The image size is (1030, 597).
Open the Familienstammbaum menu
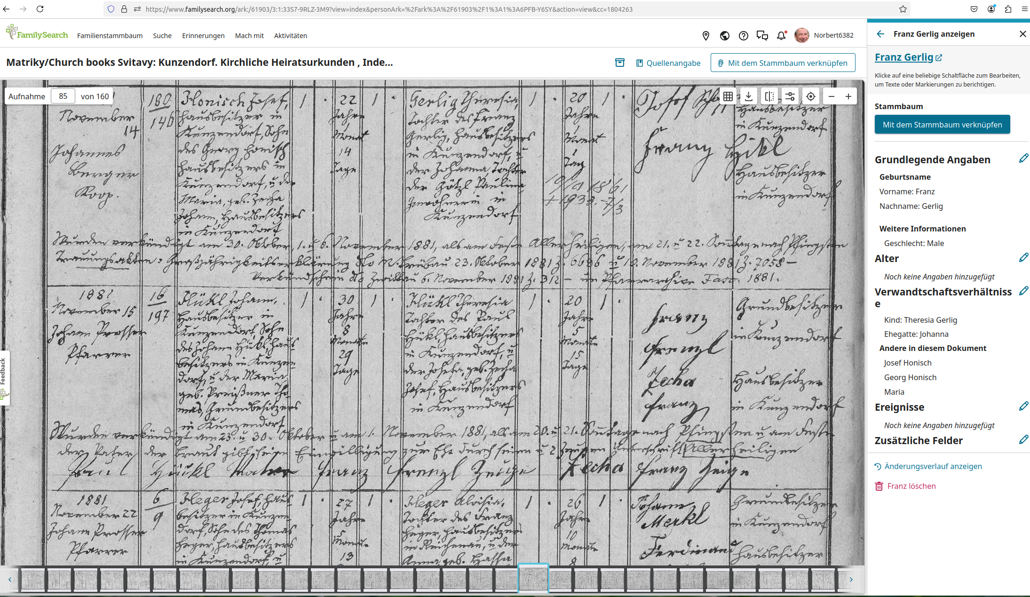coord(110,36)
